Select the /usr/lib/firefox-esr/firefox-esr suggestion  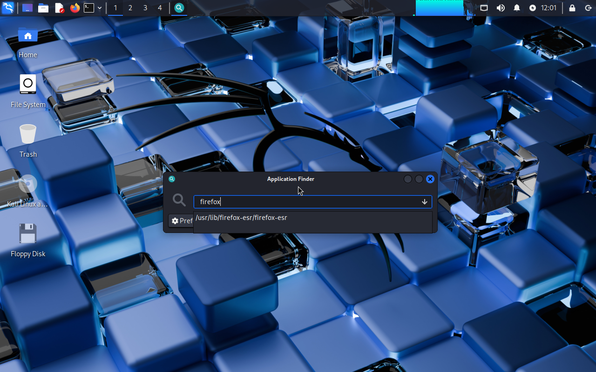click(241, 218)
